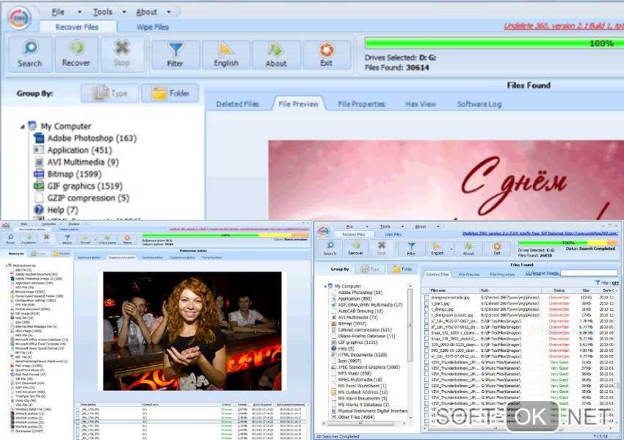This screenshot has height=440, width=624.
Task: Select the Adobe Photoshop (163) tree item
Action: point(91,139)
